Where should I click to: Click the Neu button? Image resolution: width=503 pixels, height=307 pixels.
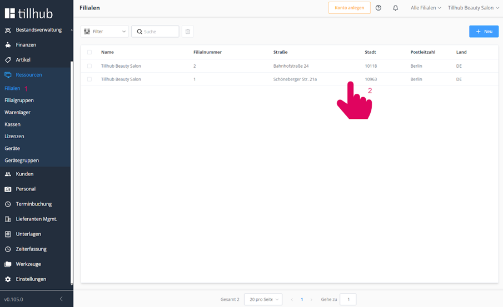point(484,32)
